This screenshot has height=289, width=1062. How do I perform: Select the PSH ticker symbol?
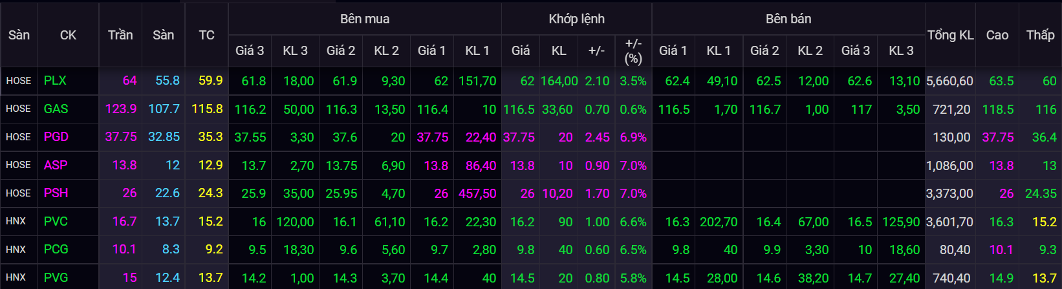coord(56,193)
